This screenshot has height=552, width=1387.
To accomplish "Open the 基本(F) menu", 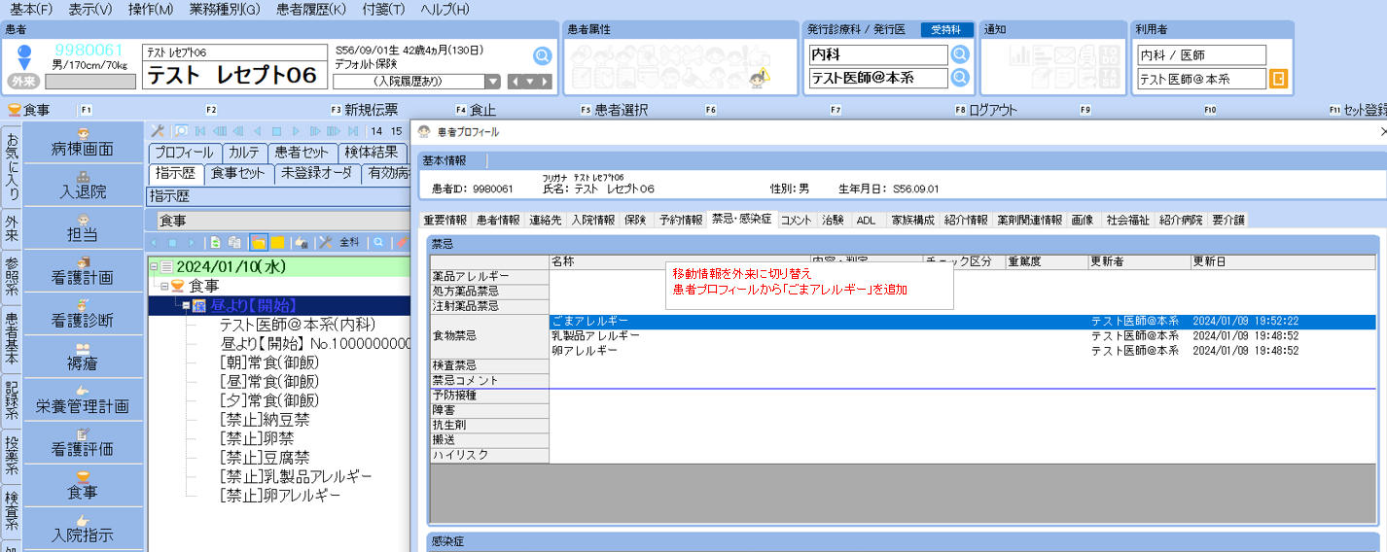I will tap(31, 9).
